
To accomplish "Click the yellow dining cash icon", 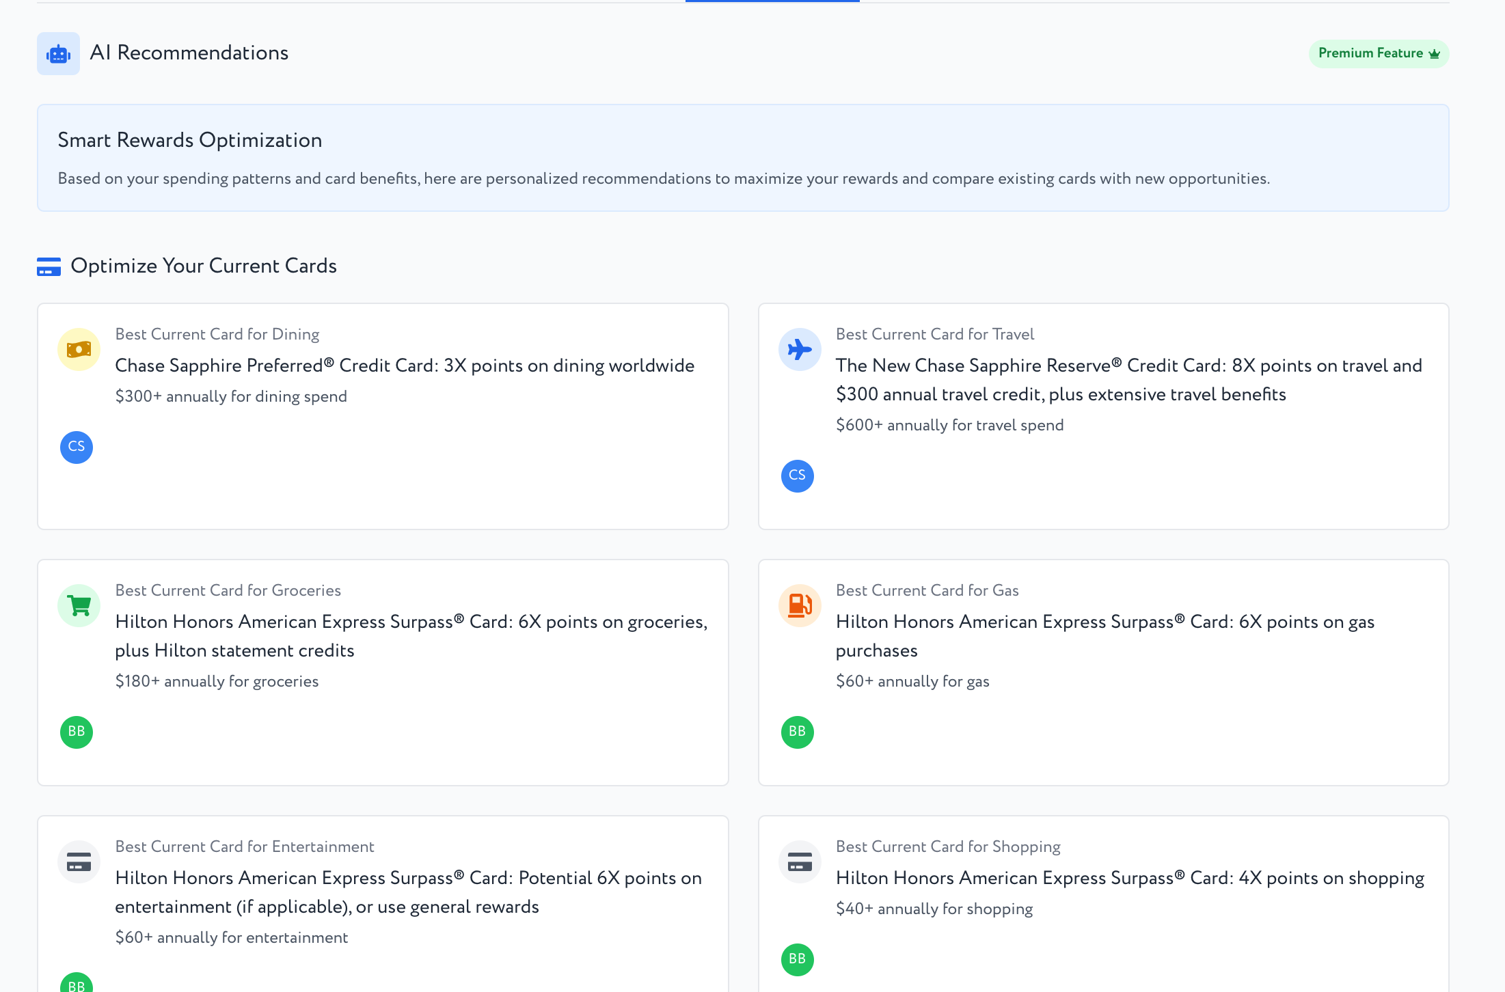I will (79, 350).
